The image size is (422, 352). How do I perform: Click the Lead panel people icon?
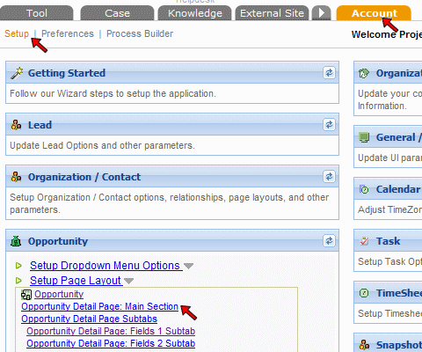[16, 125]
